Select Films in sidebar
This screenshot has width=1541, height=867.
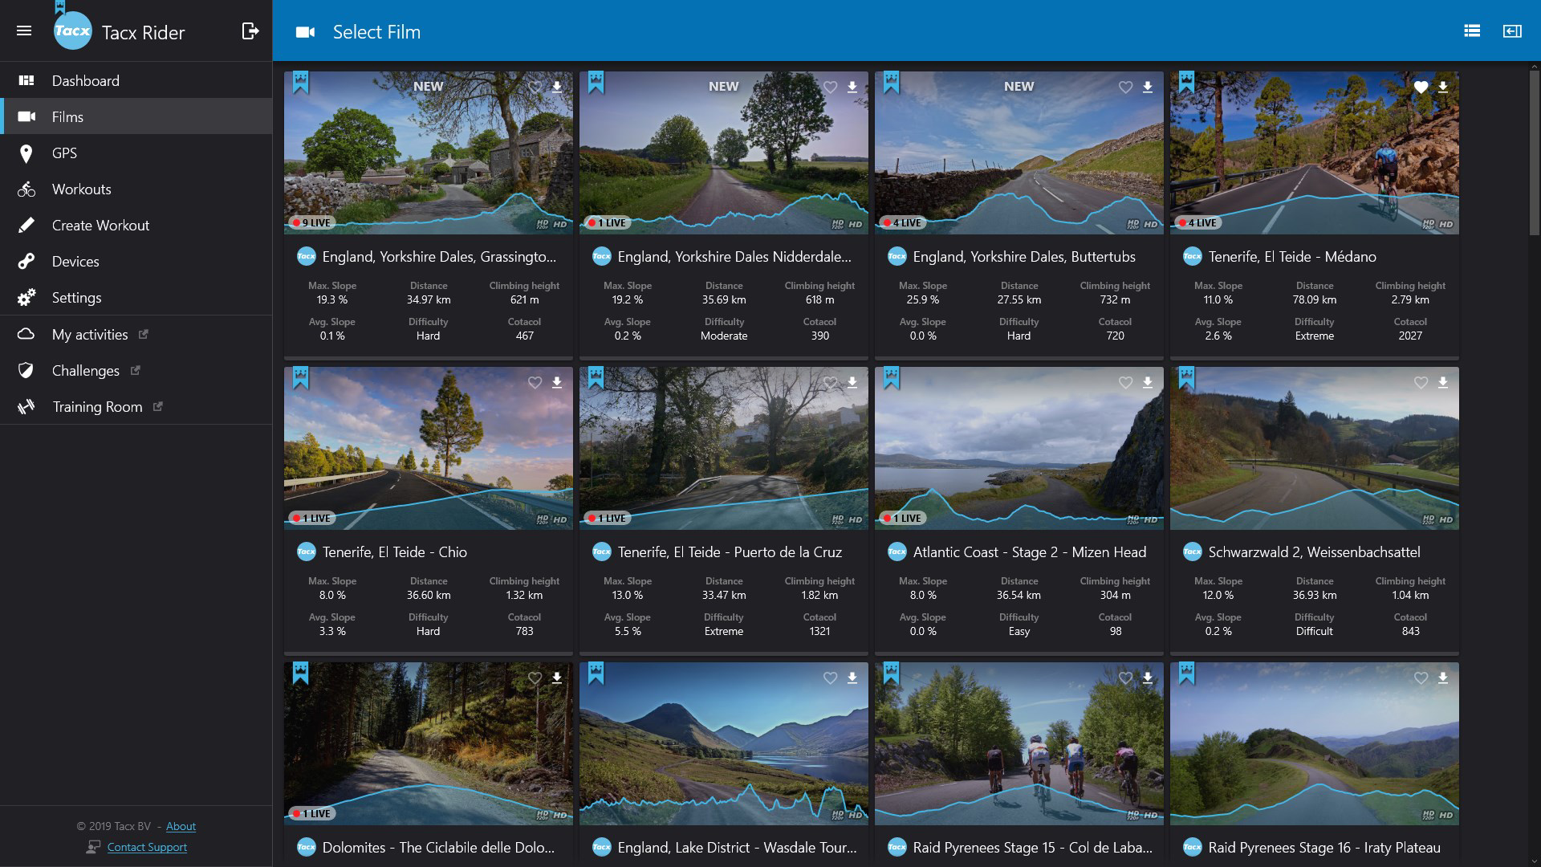click(136, 116)
